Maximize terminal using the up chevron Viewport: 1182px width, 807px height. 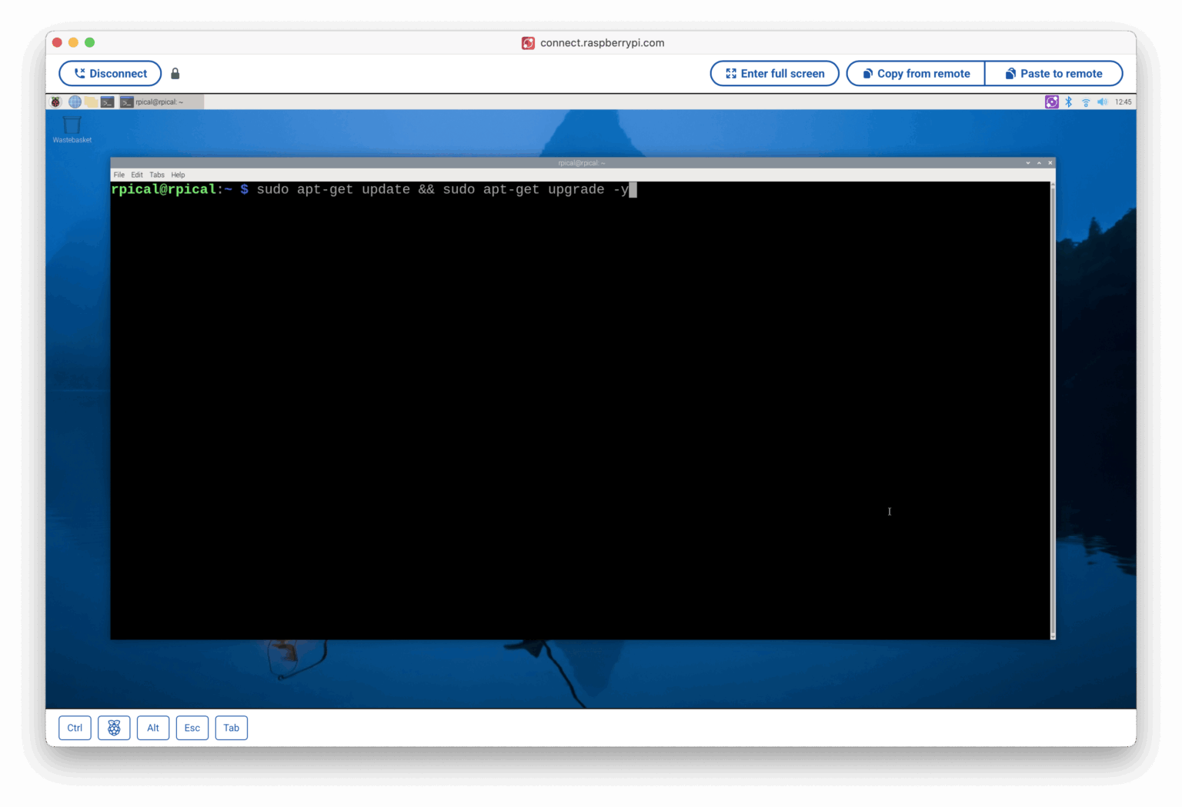pos(1039,163)
